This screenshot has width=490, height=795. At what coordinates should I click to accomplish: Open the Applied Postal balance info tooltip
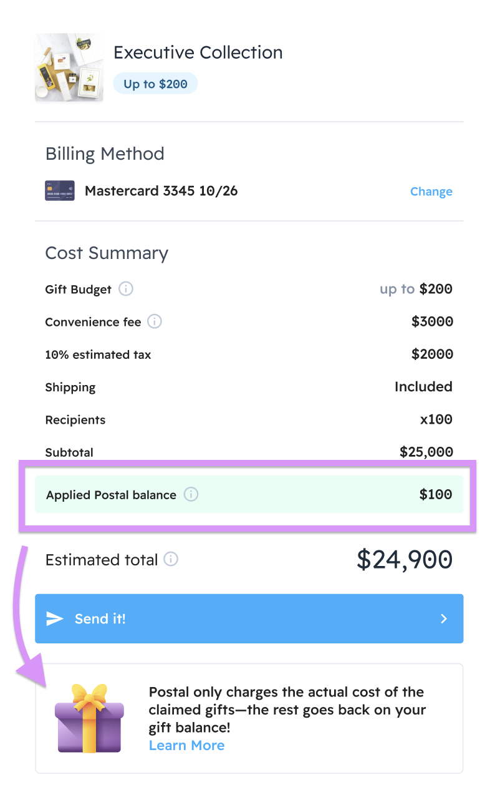click(x=191, y=494)
